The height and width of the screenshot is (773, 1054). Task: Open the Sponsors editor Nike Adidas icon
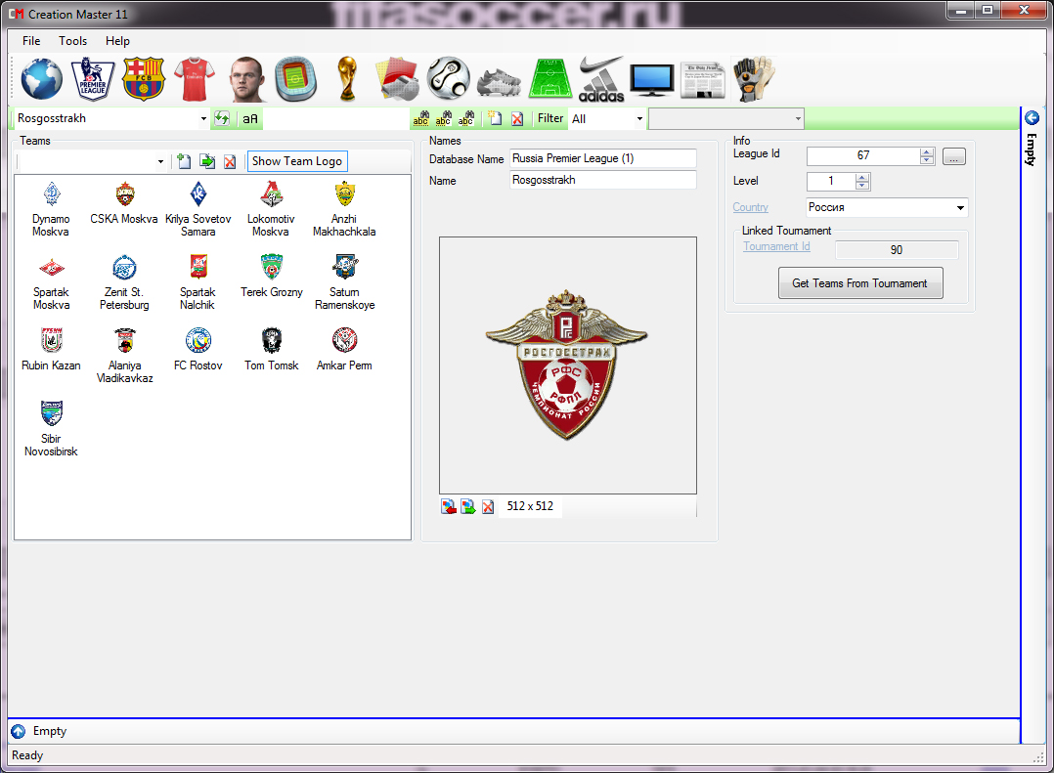[x=601, y=79]
